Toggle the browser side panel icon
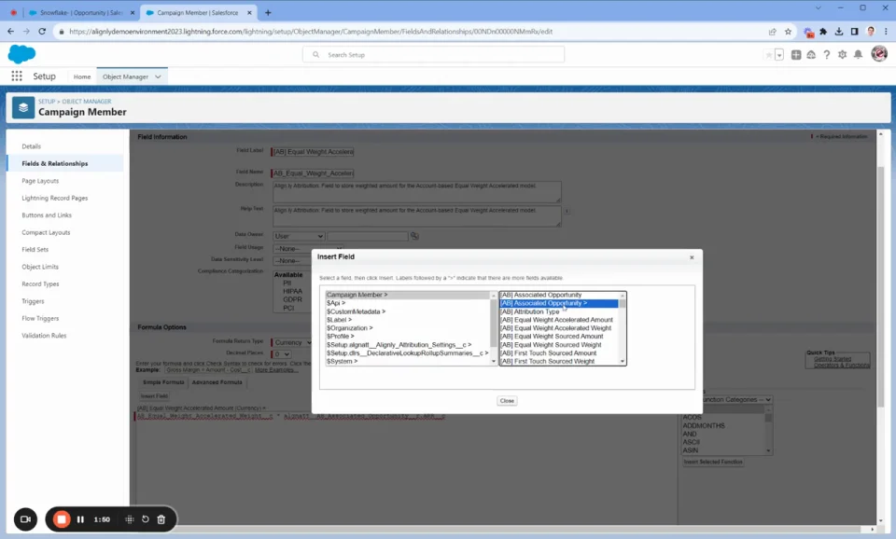The height and width of the screenshot is (539, 896). [854, 32]
